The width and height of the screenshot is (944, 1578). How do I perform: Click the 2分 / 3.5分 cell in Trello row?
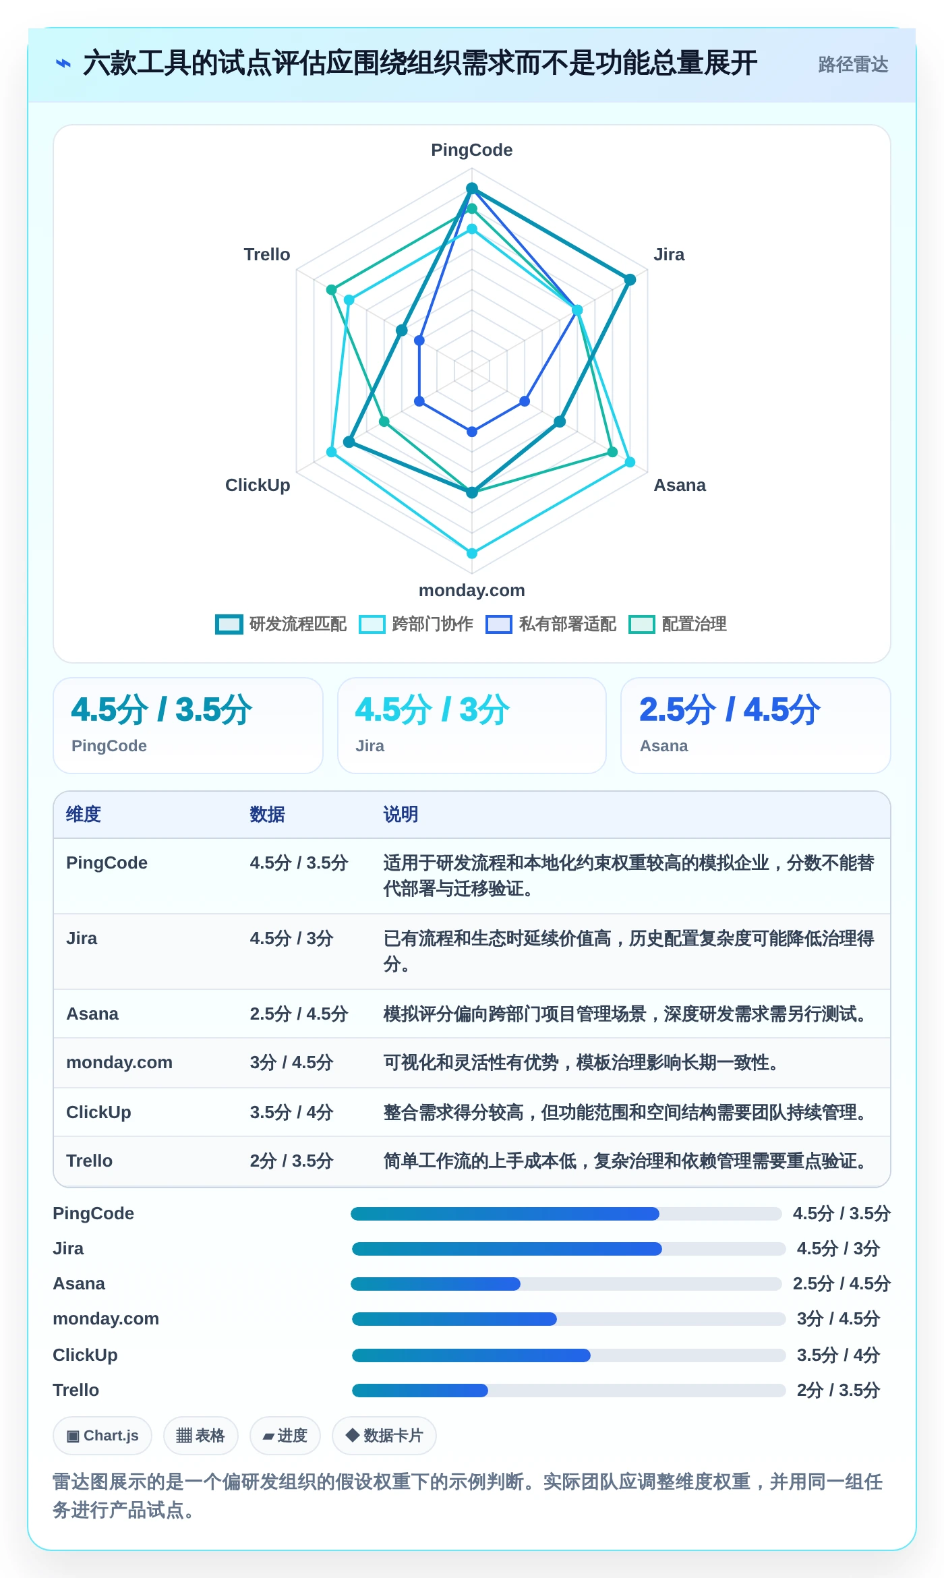click(291, 1161)
